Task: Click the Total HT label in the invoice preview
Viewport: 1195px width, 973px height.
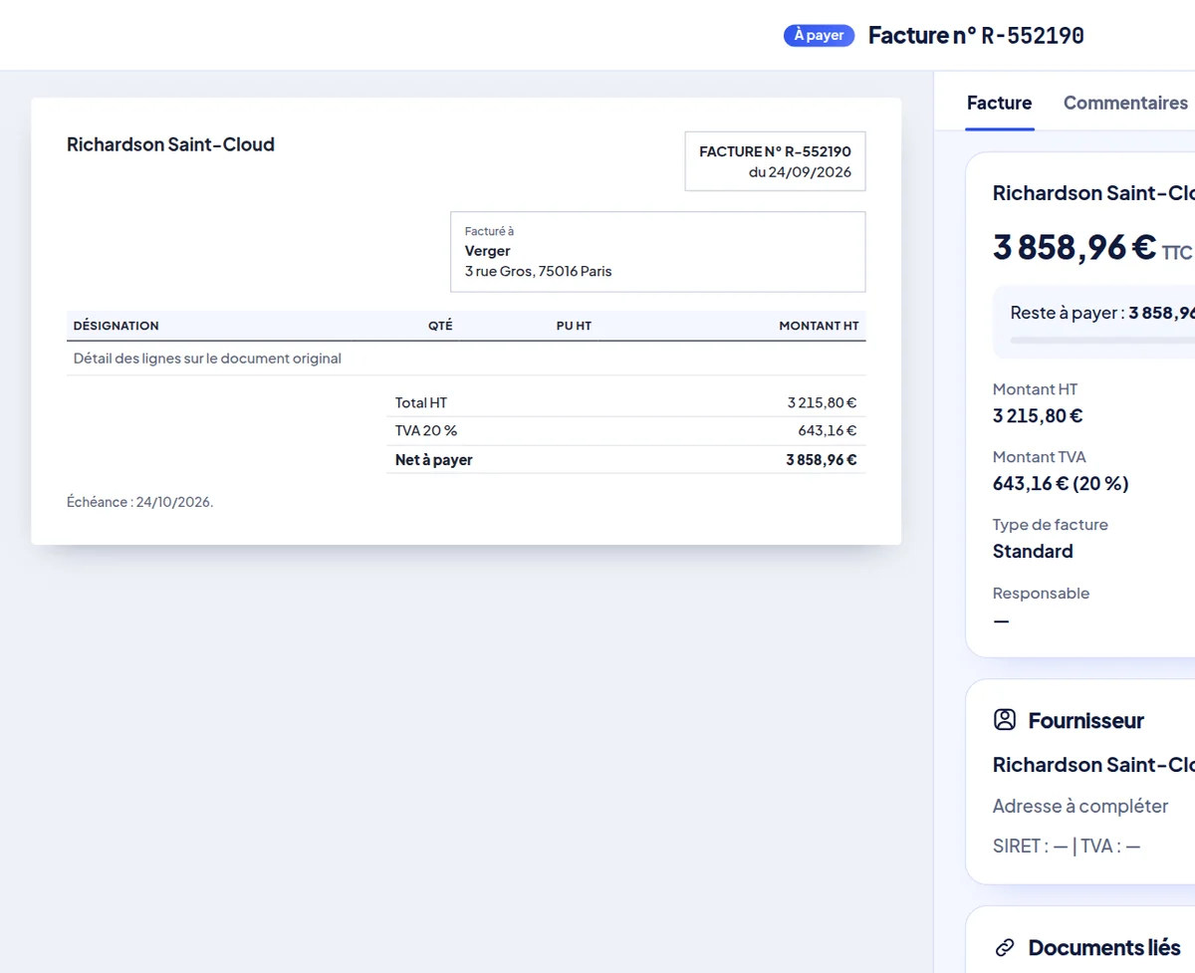Action: click(x=421, y=402)
